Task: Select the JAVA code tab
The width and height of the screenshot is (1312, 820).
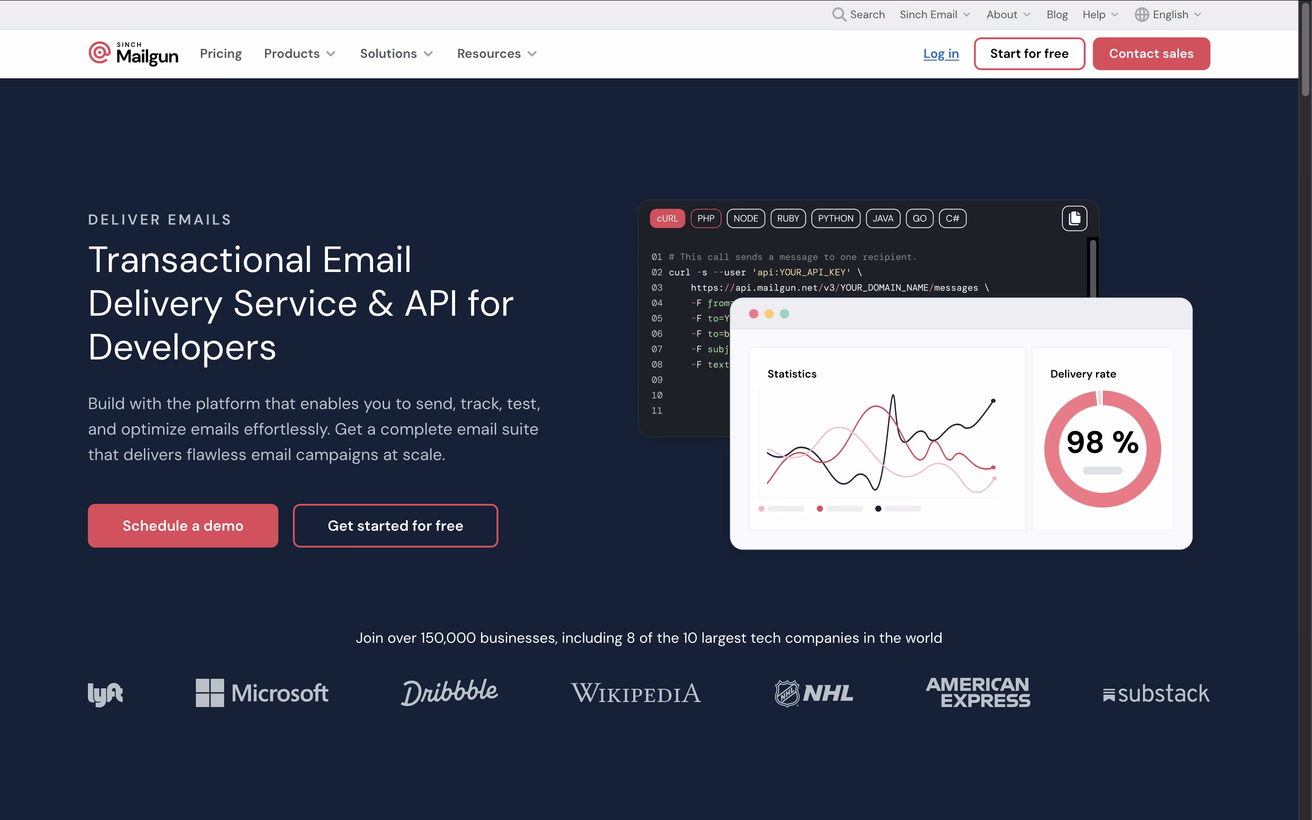Action: point(882,219)
